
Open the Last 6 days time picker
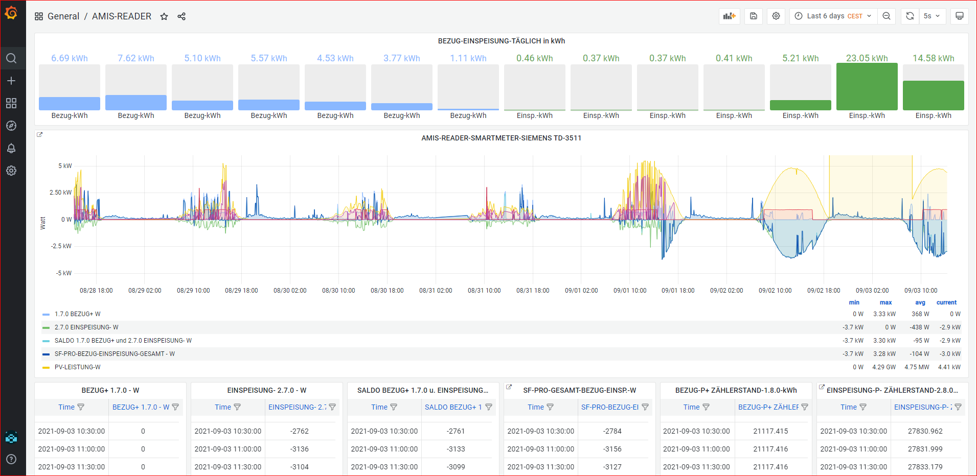click(833, 16)
